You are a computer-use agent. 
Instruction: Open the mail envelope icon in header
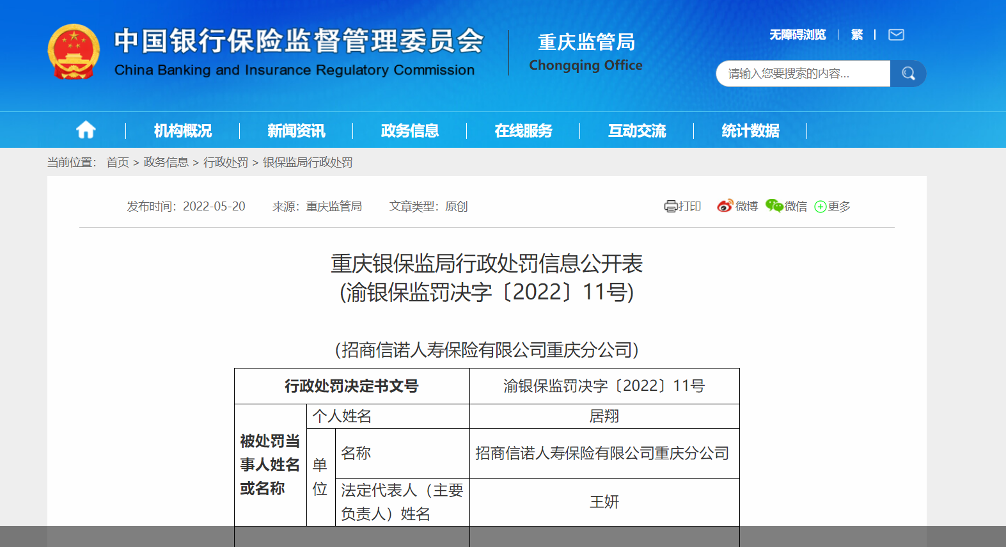click(x=896, y=35)
